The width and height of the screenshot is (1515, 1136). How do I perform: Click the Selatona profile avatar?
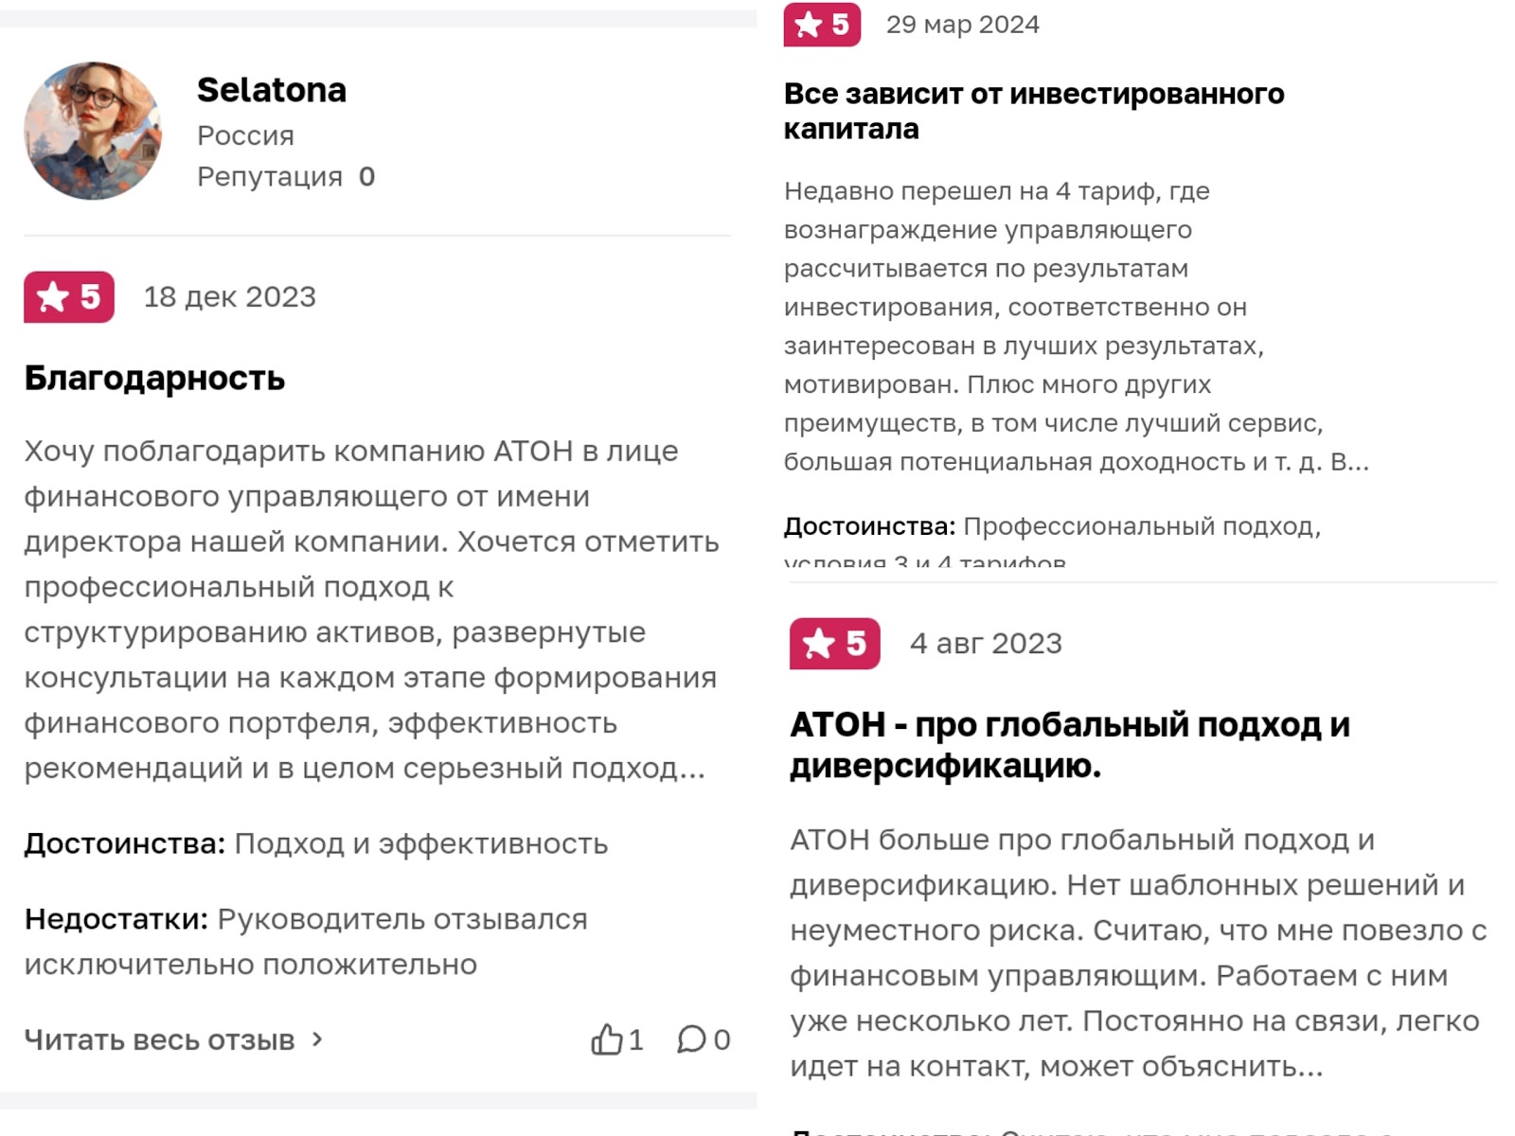click(93, 131)
